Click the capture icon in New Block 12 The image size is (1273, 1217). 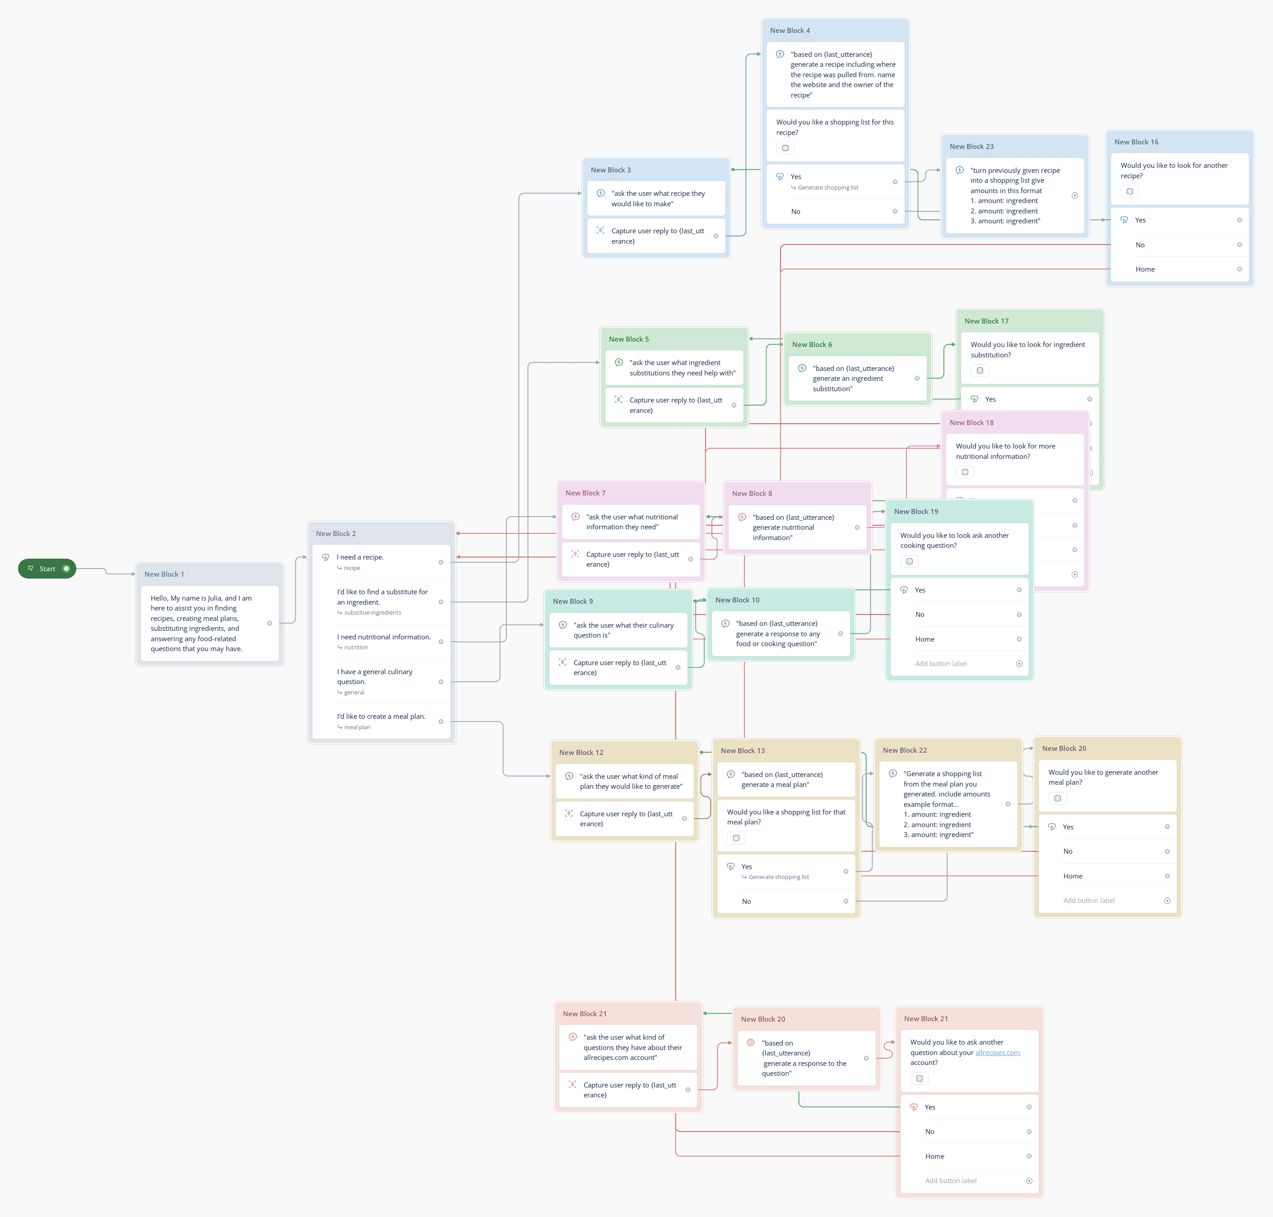(x=568, y=814)
